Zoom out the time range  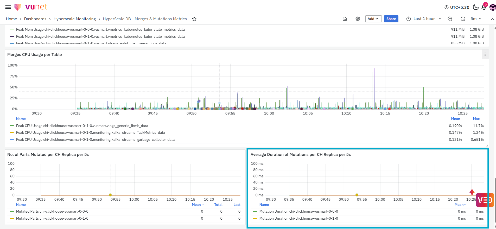[450, 19]
